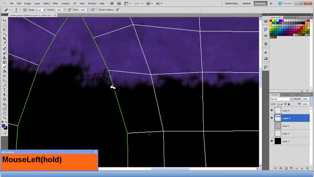Hide Layer 0 with its eye icon
This screenshot has width=314, height=177.
point(272,110)
